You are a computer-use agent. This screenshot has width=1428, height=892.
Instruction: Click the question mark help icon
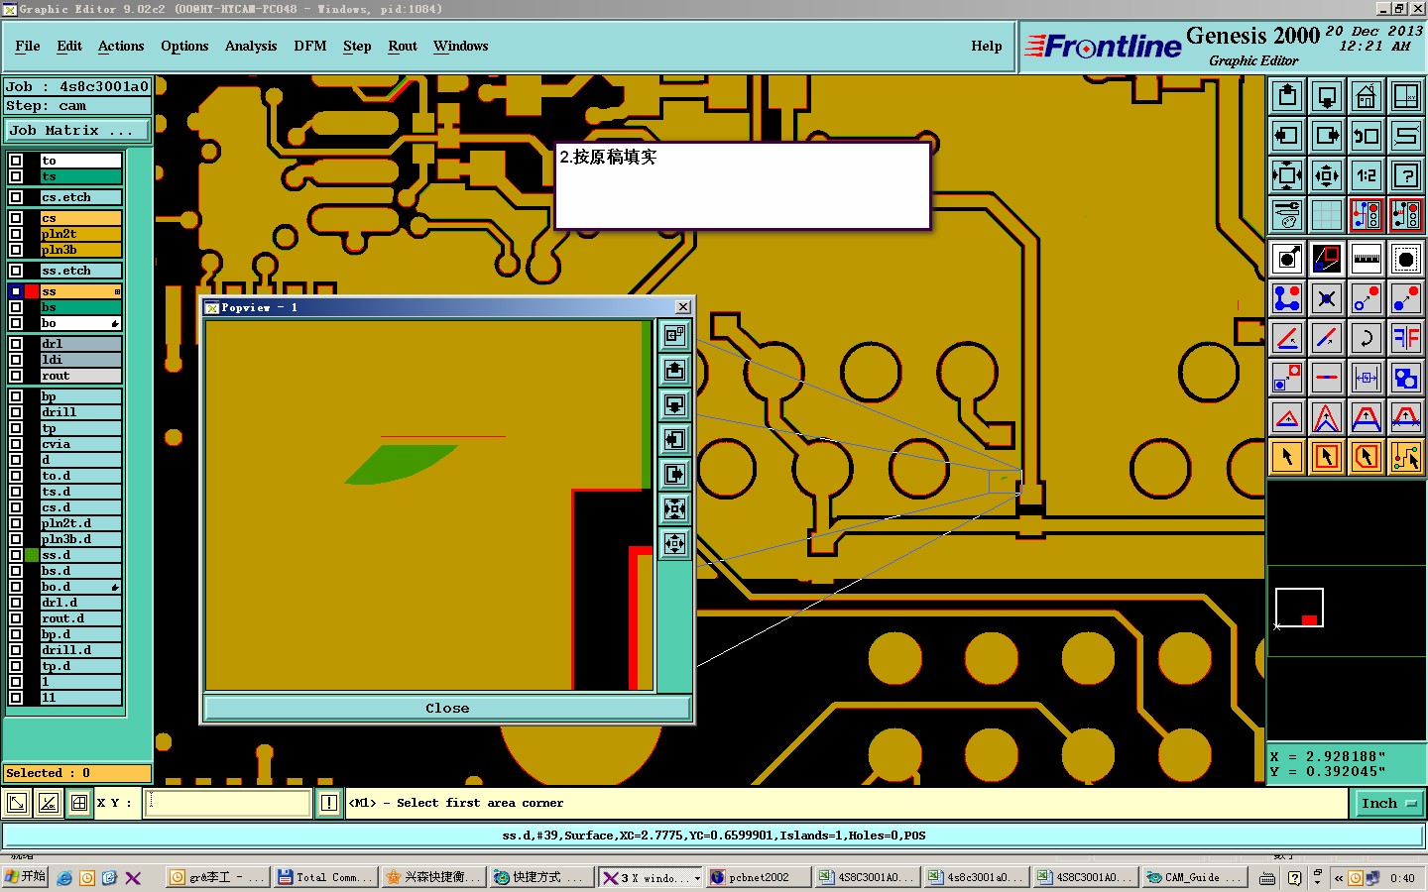click(x=1406, y=175)
